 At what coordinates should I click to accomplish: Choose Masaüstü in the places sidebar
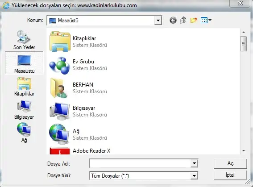point(24,63)
